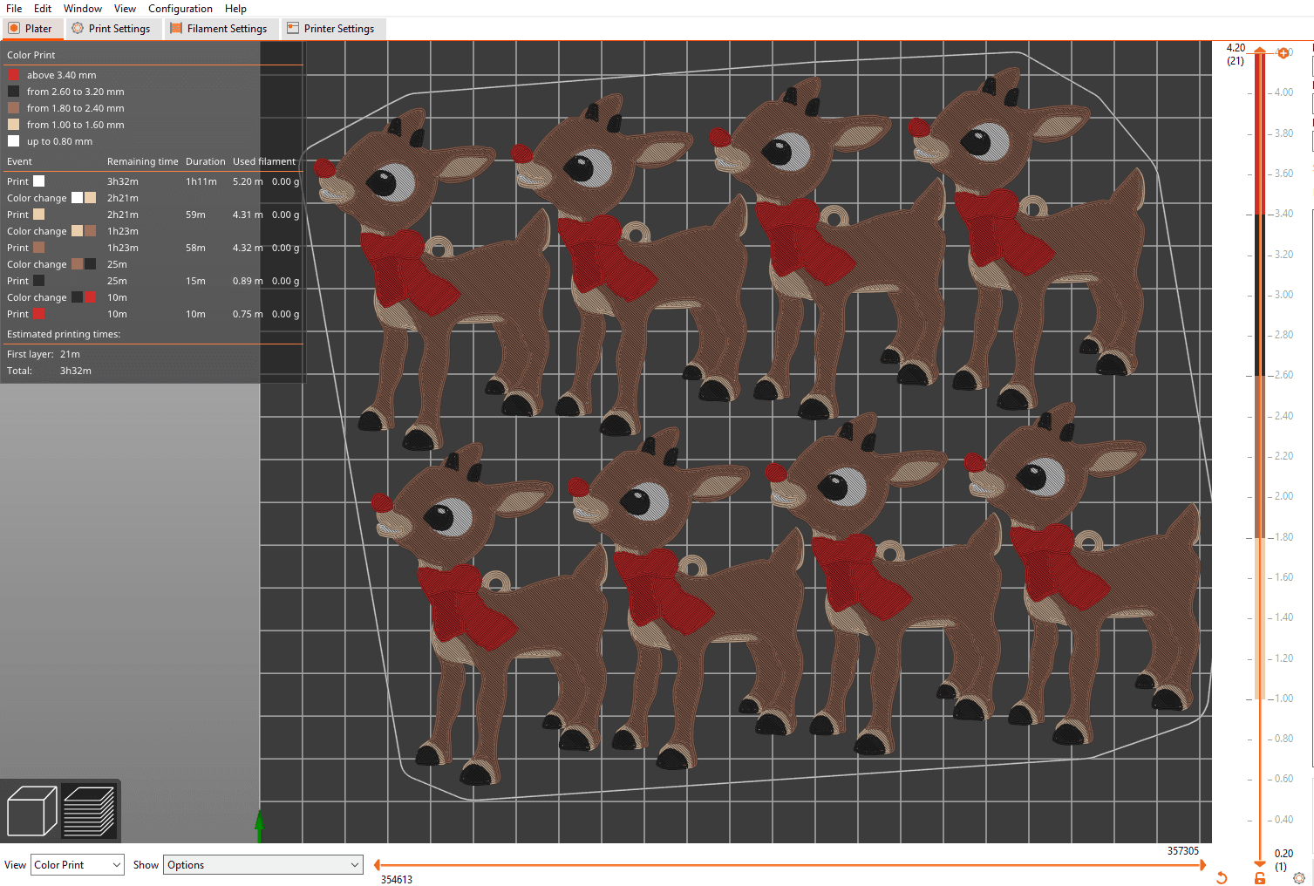Screen dimensions: 1314x886
Task: Click the 'Color Print' legend title
Action: coord(31,55)
